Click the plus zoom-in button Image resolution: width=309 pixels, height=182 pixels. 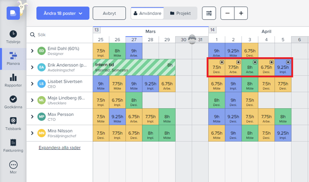pos(241,13)
